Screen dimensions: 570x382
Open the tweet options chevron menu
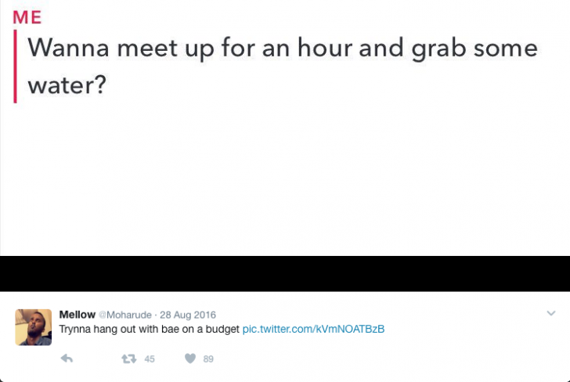(550, 313)
